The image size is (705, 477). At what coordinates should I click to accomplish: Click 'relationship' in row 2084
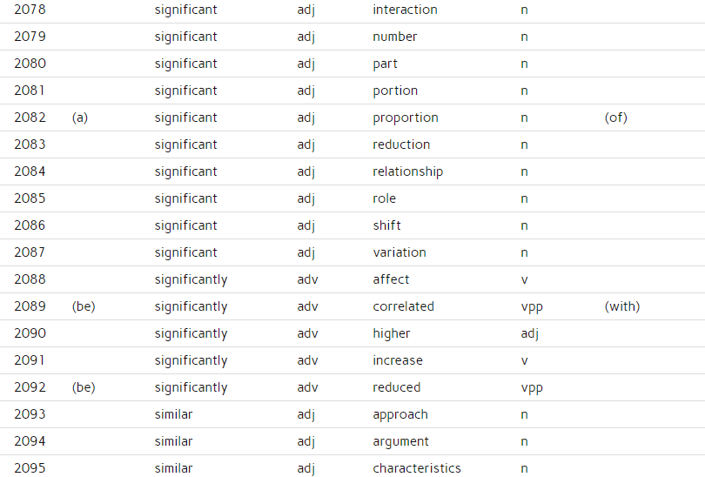click(408, 171)
